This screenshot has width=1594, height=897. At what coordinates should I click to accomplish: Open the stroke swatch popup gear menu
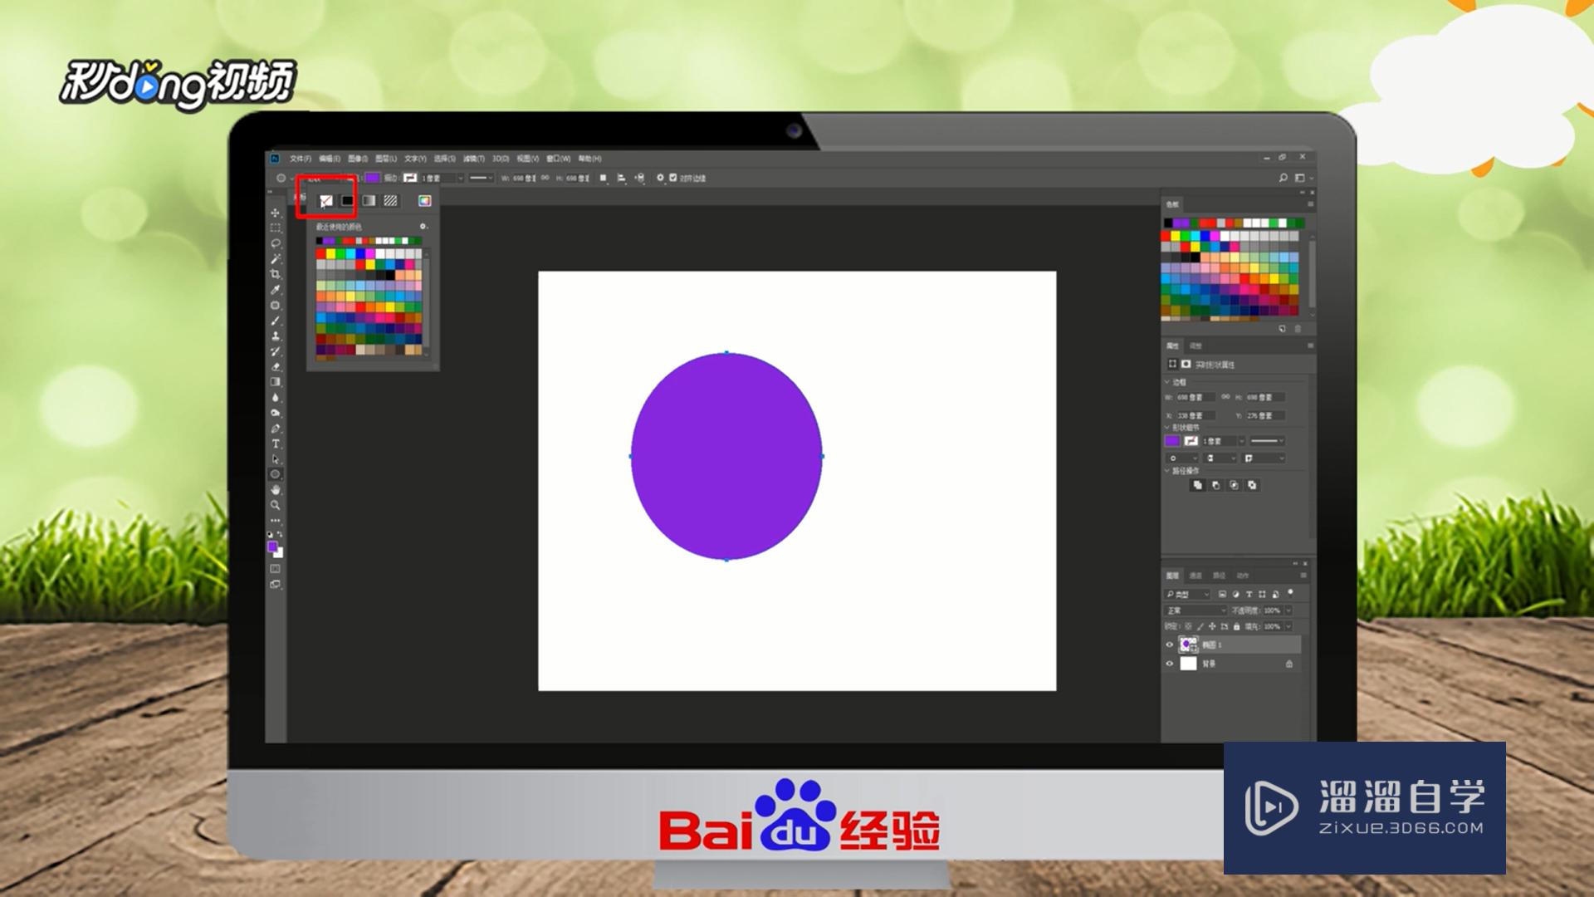pos(423,226)
